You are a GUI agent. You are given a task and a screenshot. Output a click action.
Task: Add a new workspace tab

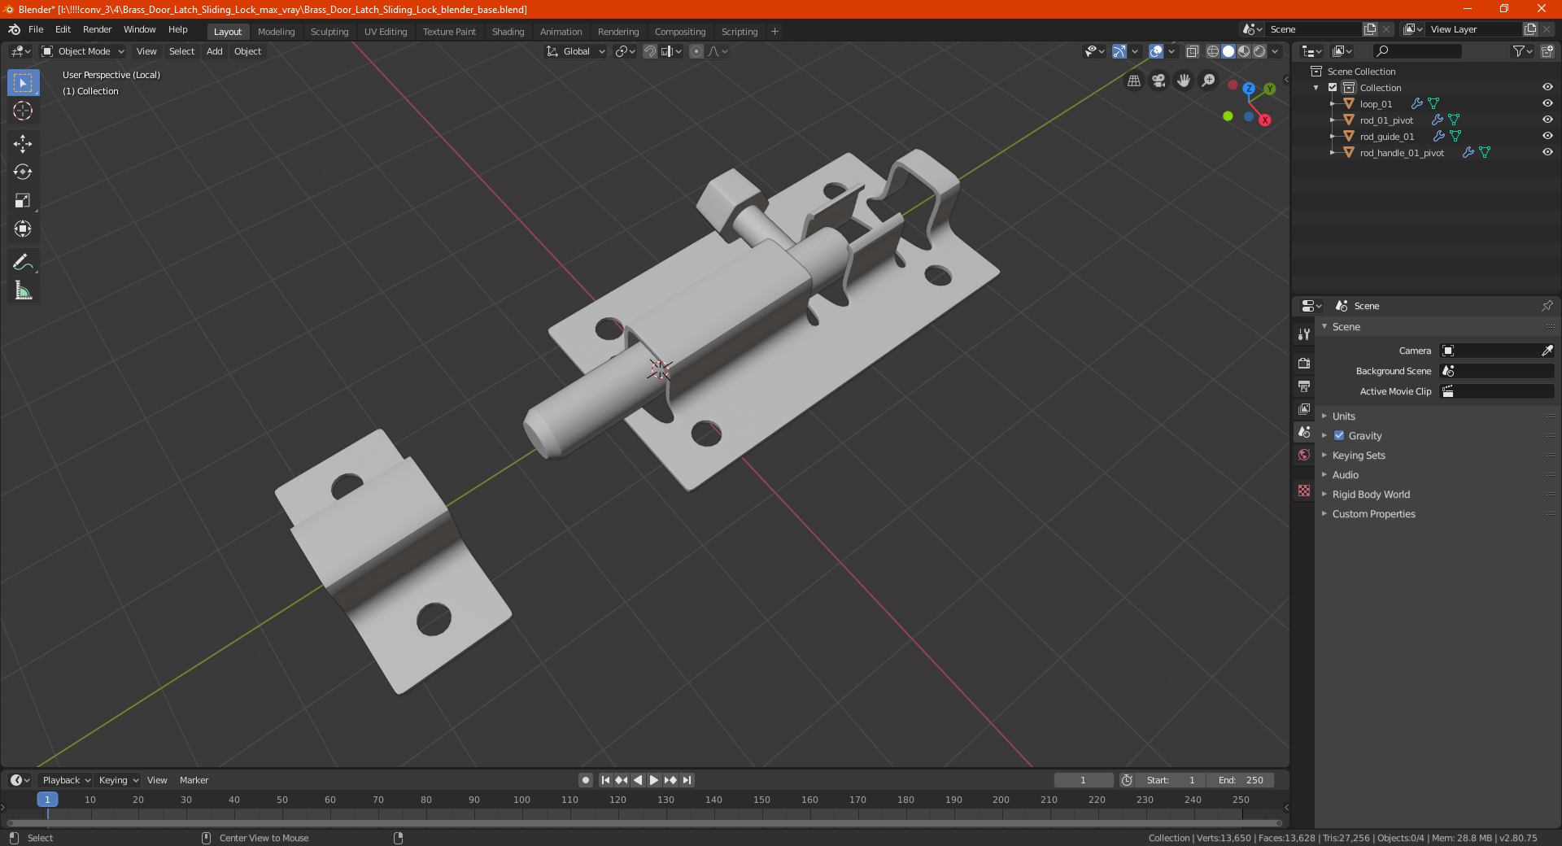pos(774,32)
